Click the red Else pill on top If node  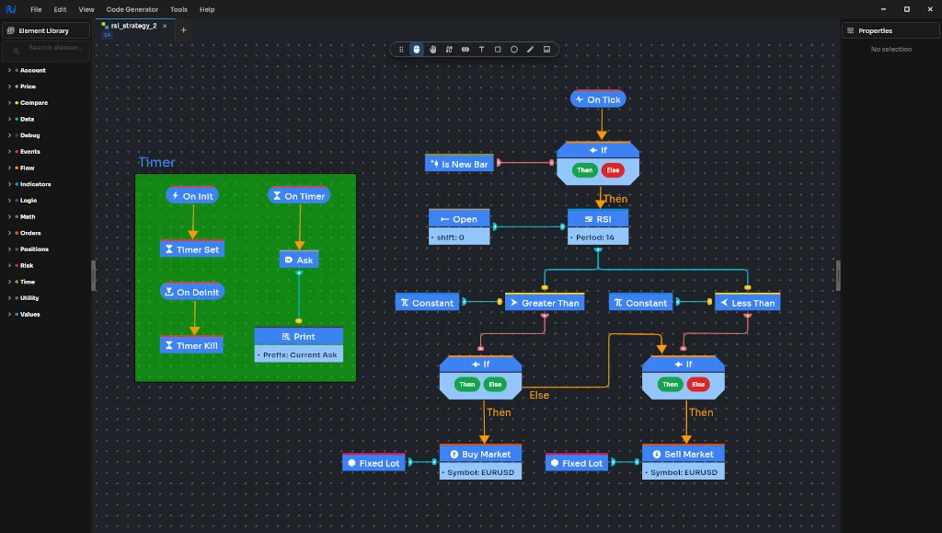[613, 170]
